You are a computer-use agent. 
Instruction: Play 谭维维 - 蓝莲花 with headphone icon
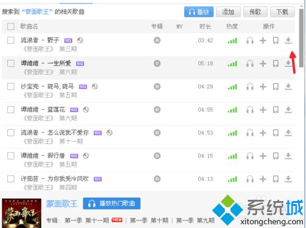[x=250, y=110]
